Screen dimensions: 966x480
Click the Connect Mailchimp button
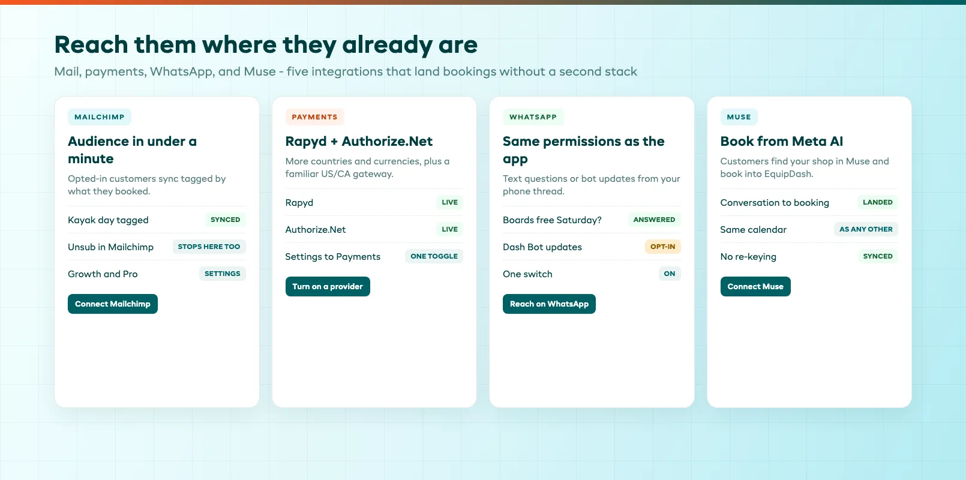click(x=113, y=304)
